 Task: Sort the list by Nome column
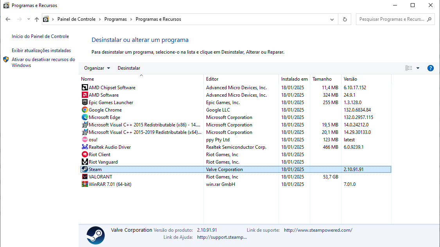click(141, 79)
